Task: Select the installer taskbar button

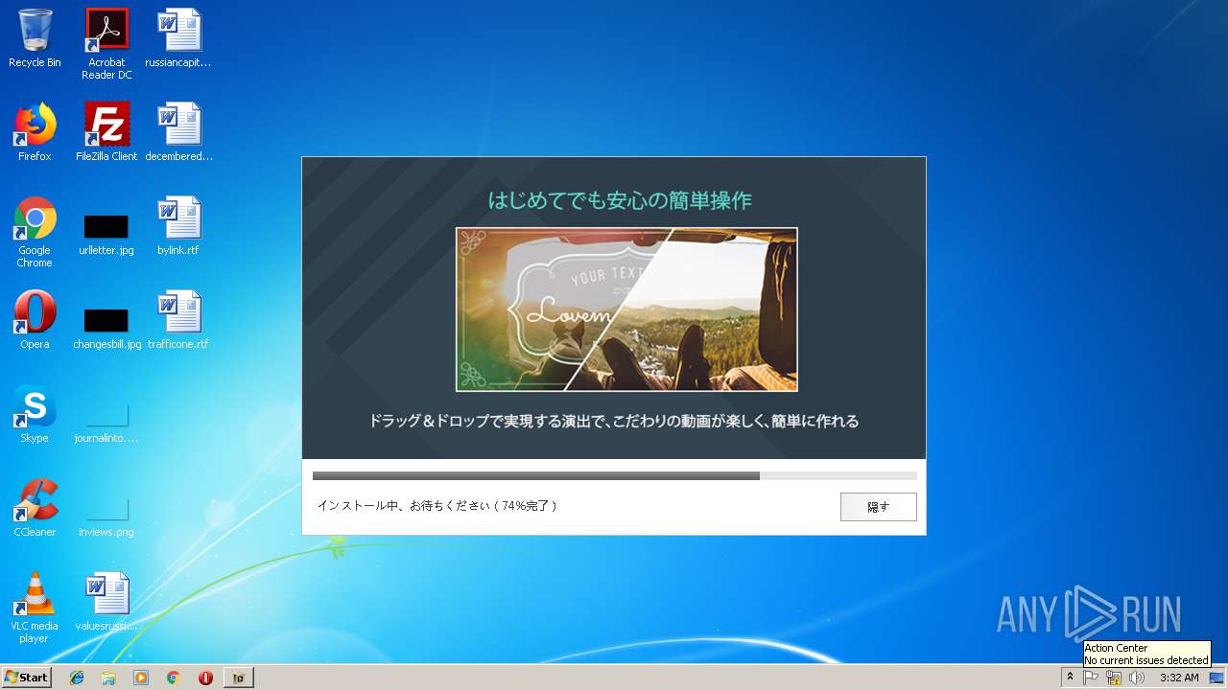Action: click(x=239, y=678)
